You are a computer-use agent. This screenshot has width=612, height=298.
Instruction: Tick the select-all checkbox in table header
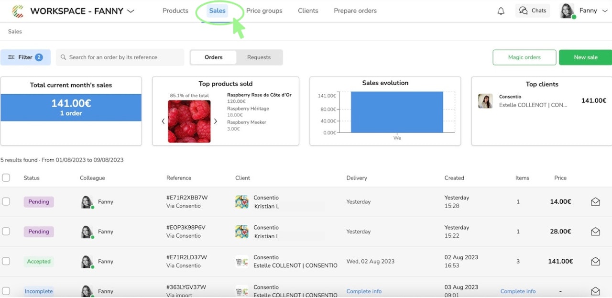(x=6, y=177)
